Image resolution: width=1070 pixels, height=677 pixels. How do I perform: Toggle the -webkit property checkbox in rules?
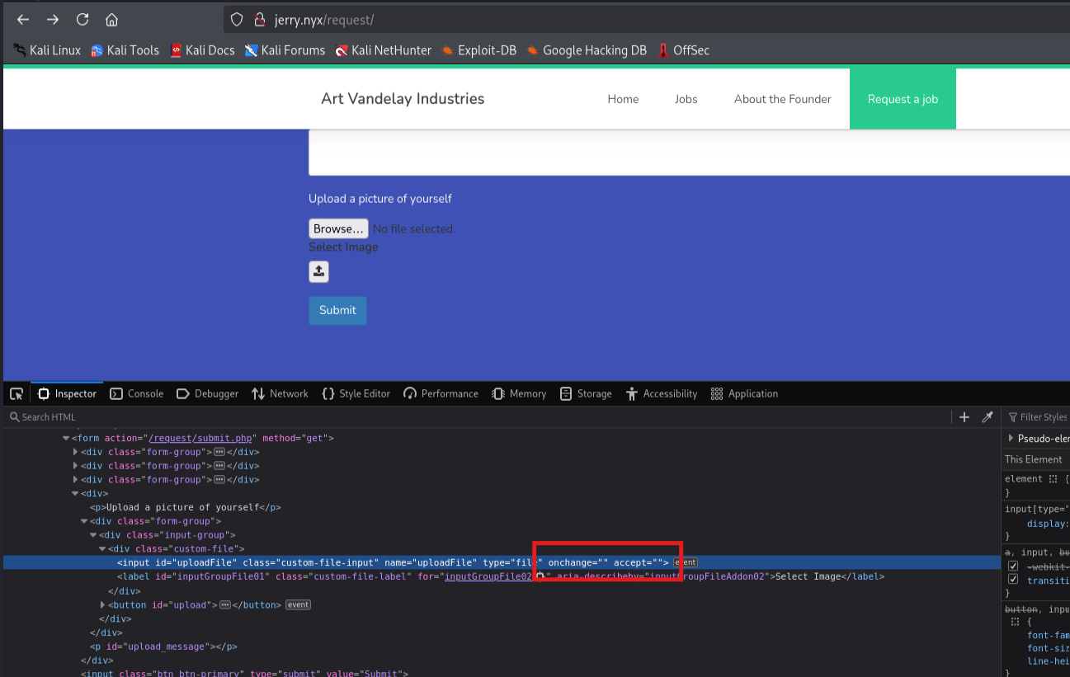pos(1013,567)
